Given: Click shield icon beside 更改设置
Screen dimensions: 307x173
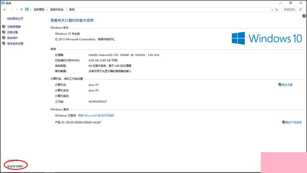Looking at the screenshot, I should click(280, 85).
